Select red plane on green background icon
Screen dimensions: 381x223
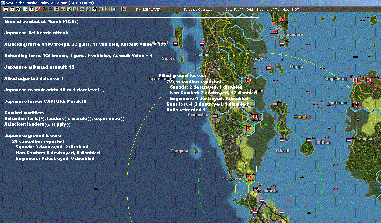[44, 9]
